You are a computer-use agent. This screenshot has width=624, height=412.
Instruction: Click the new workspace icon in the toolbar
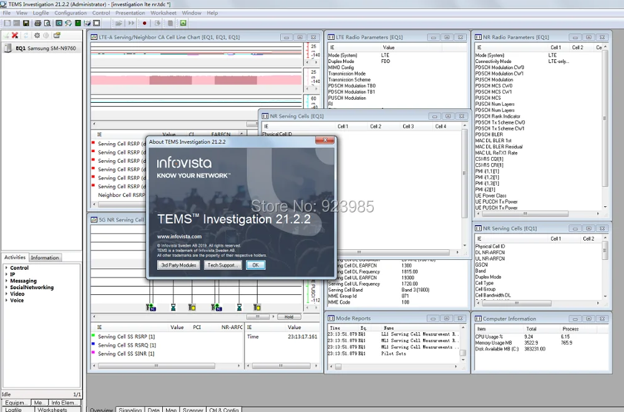pyautogui.click(x=7, y=23)
